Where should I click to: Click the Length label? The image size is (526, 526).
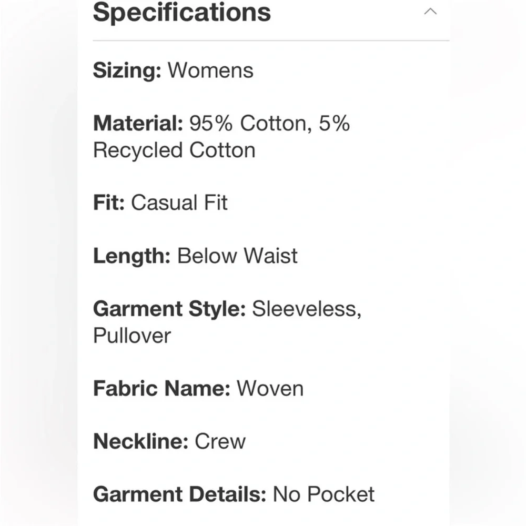coord(132,256)
